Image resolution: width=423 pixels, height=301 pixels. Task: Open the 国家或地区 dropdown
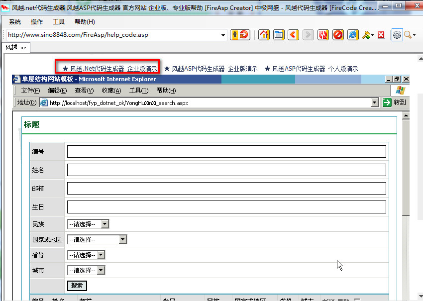click(x=122, y=239)
